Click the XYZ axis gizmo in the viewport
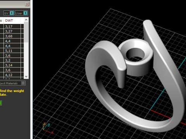 [x=48, y=128]
